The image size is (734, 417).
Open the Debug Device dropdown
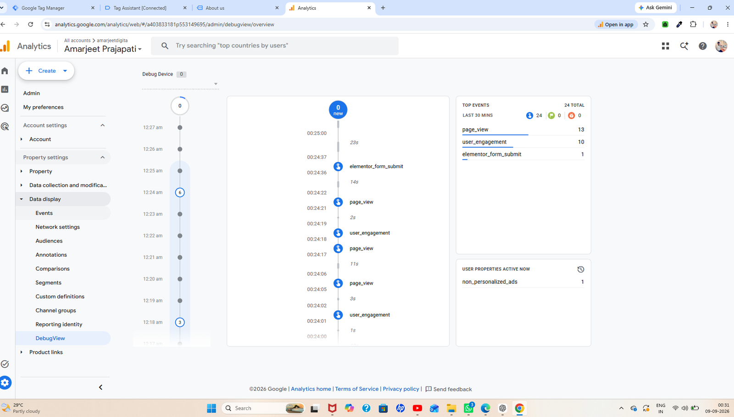[x=180, y=84]
